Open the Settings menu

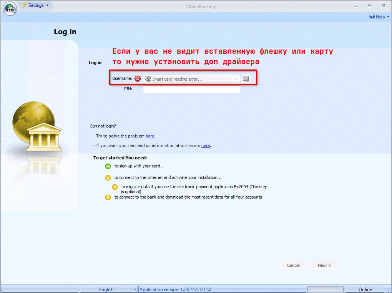[36, 5]
